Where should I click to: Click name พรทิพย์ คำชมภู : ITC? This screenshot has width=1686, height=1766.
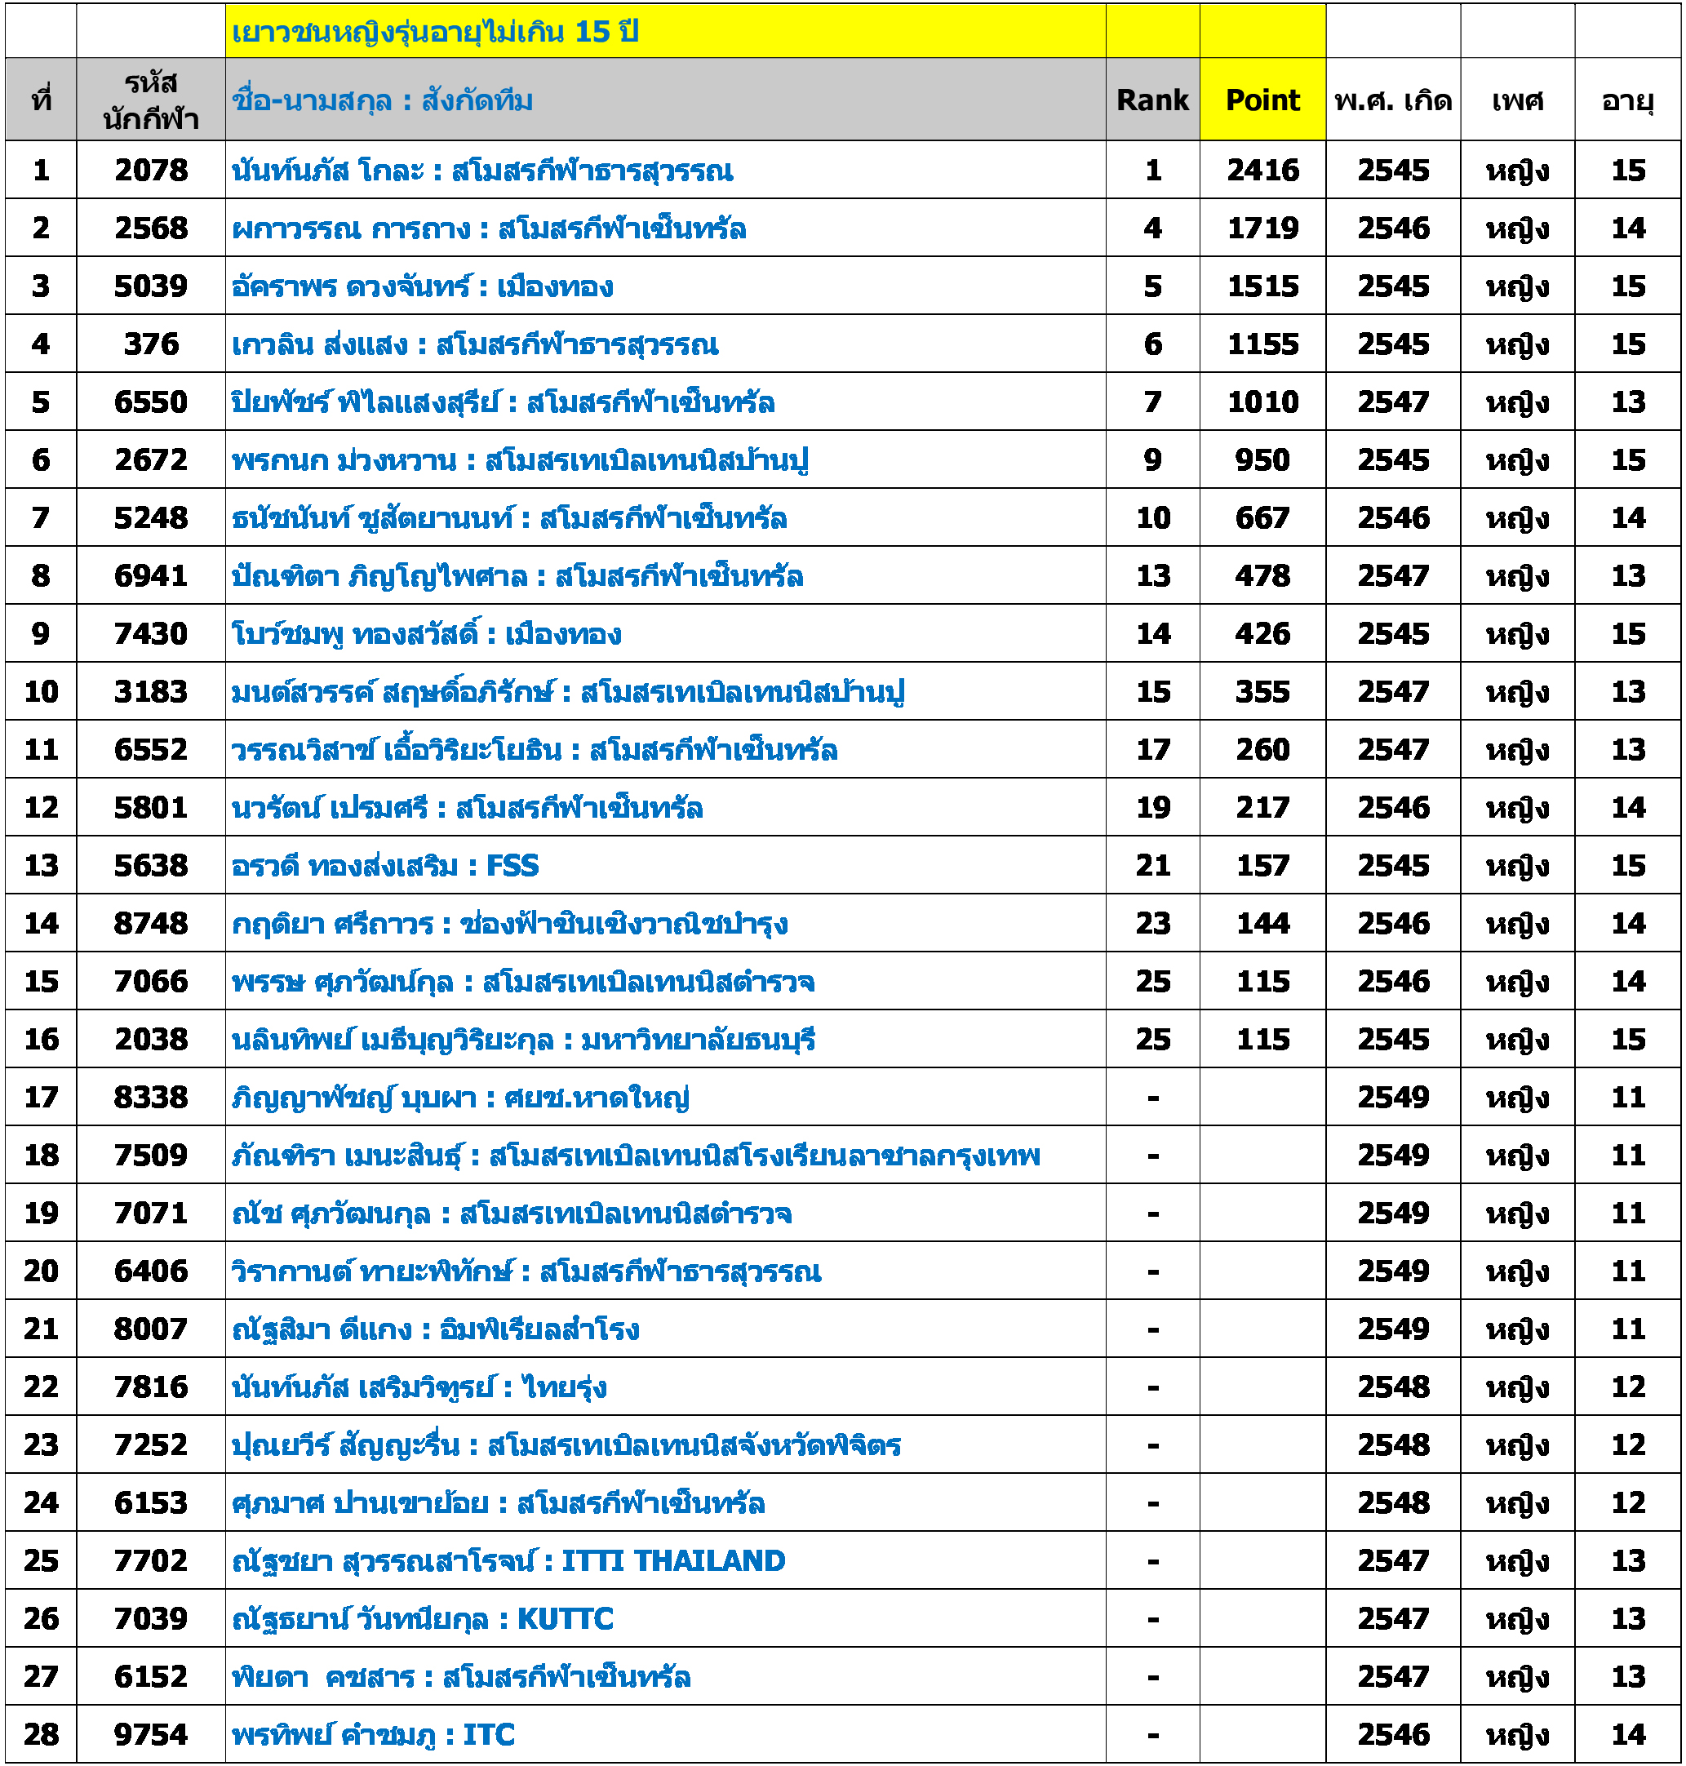pyautogui.click(x=373, y=1734)
